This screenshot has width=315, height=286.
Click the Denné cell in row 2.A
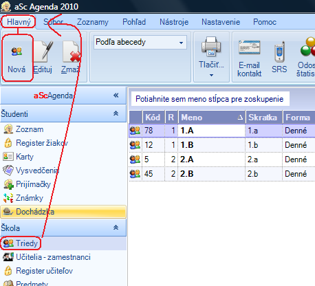pos(299,159)
